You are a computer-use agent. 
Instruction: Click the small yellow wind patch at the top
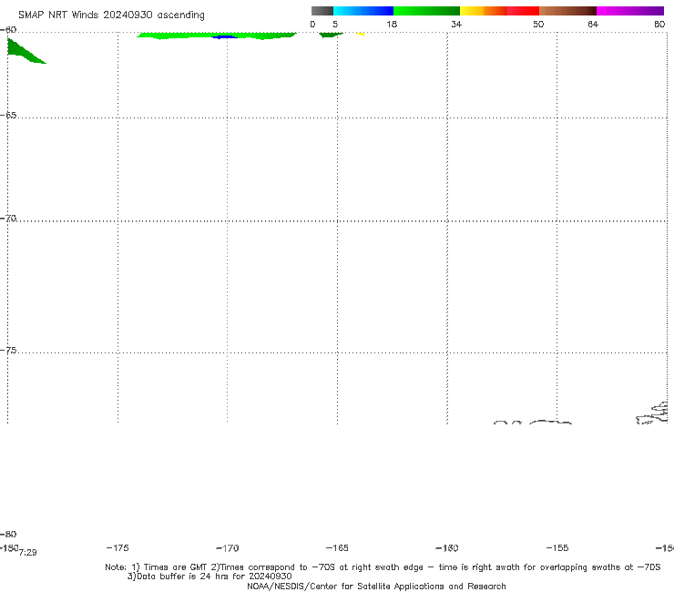point(360,34)
